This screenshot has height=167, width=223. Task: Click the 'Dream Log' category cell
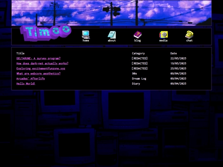[x=139, y=78]
